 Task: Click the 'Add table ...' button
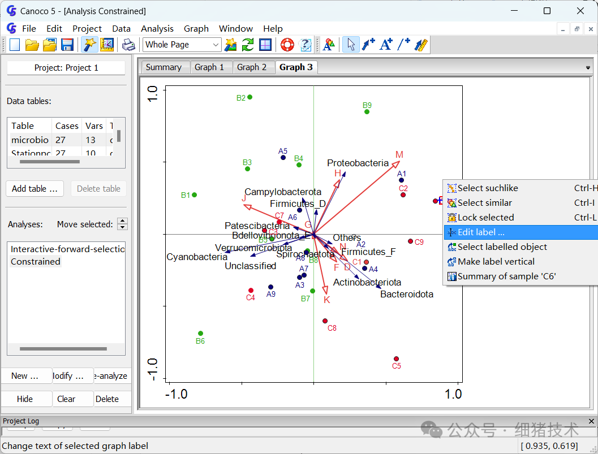pos(35,189)
